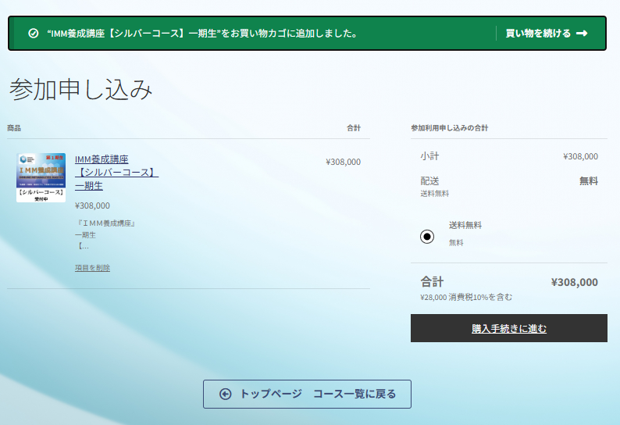
Task: Click the truncated product description text
Action: [105, 234]
